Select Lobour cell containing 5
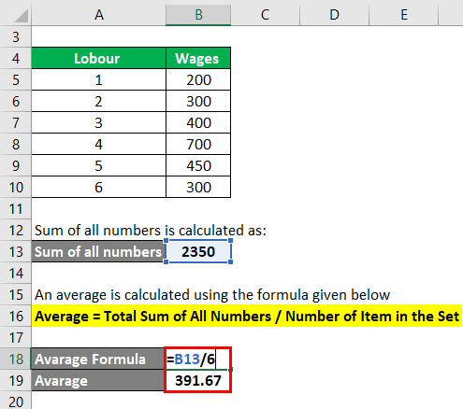The image size is (463, 409). [x=98, y=165]
